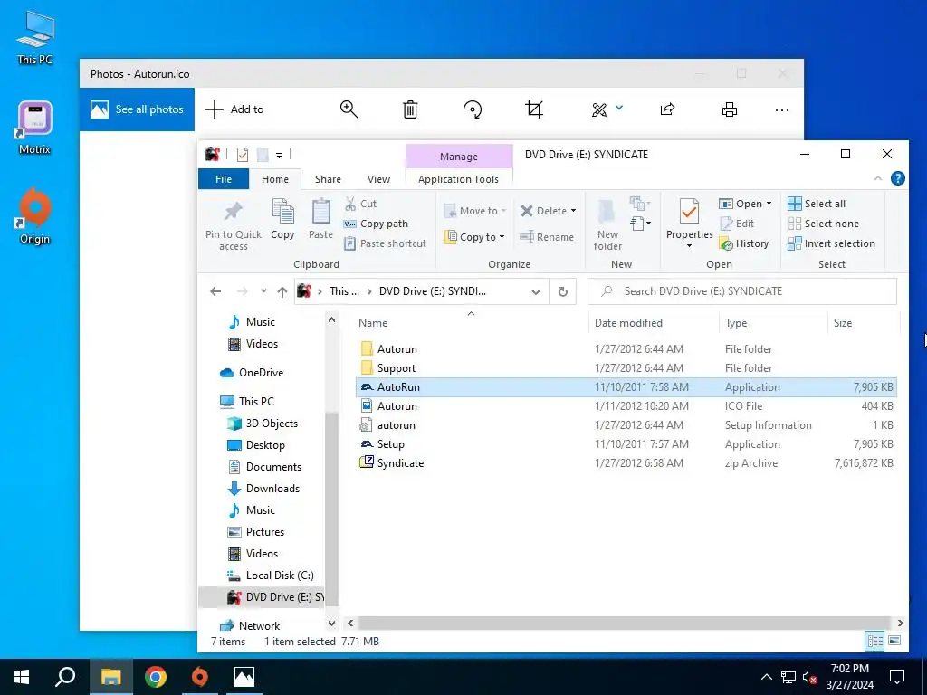Viewport: 927px width, 695px height.
Task: Expand the address bar history dropdown
Action: pos(536,292)
